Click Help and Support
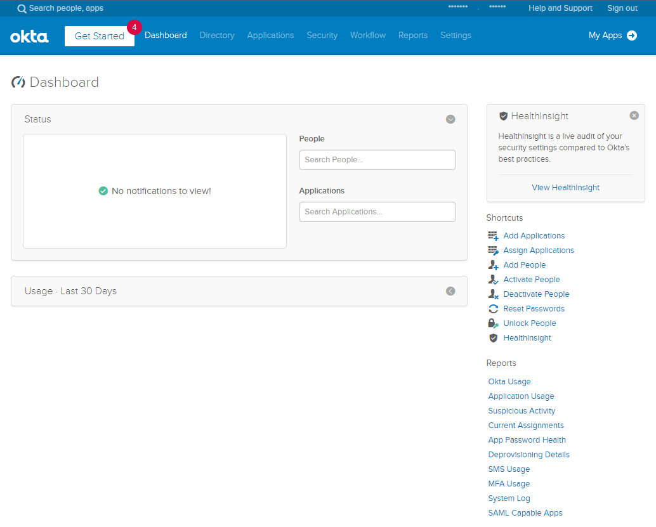 pyautogui.click(x=560, y=8)
